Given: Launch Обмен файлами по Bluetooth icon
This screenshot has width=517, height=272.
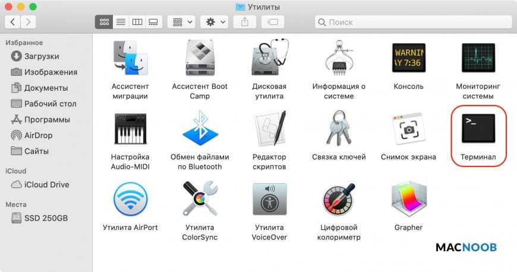Looking at the screenshot, I should [200, 129].
